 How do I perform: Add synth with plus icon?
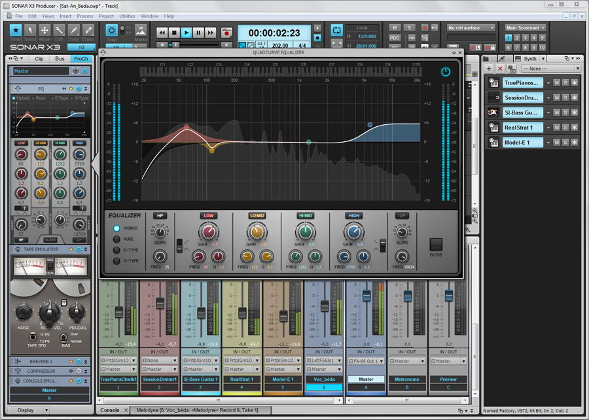pyautogui.click(x=490, y=68)
